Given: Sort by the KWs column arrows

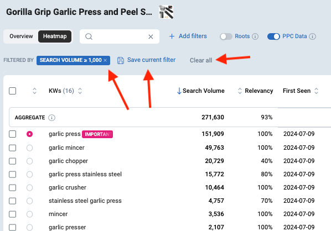Looking at the screenshot, I should 80,91.
